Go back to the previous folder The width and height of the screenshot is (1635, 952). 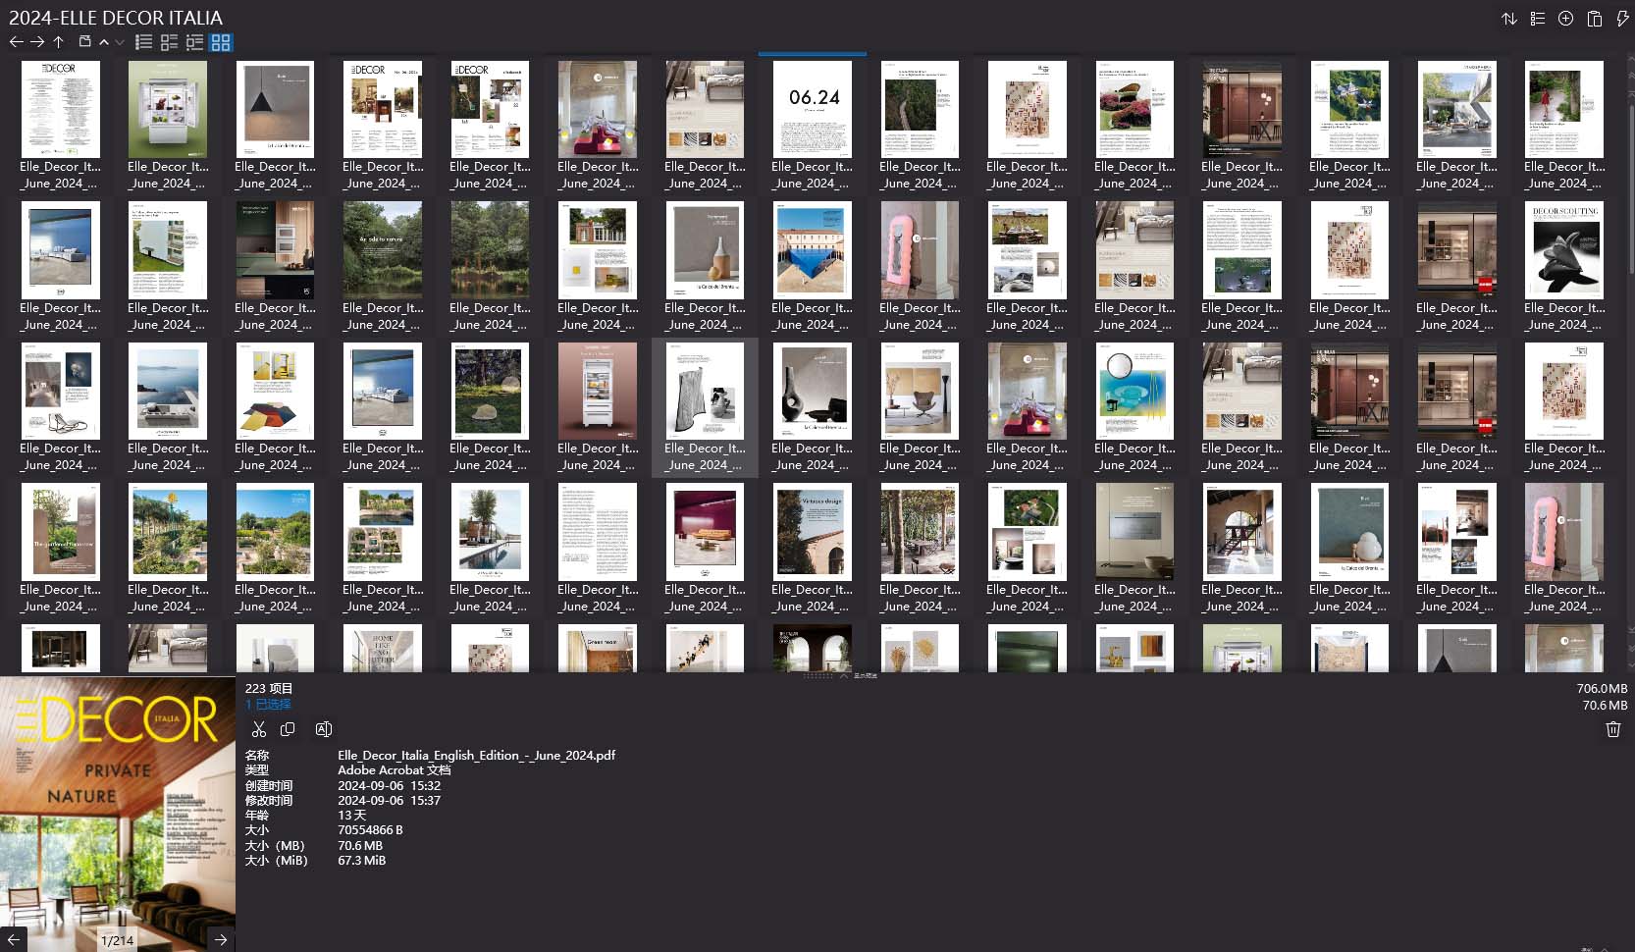click(x=16, y=42)
